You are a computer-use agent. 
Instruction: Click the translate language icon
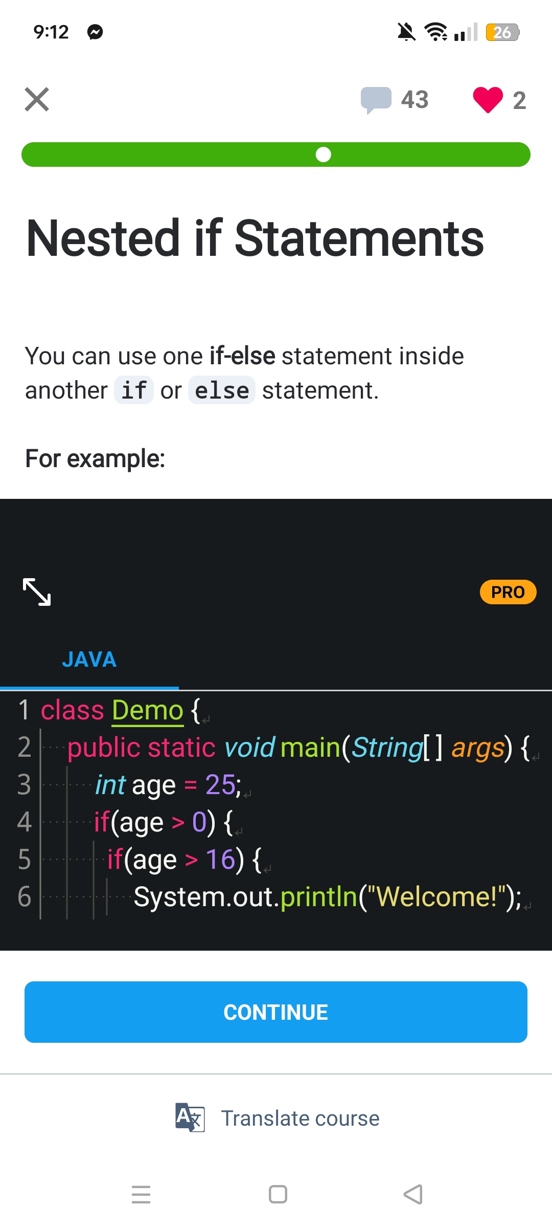pos(190,1117)
